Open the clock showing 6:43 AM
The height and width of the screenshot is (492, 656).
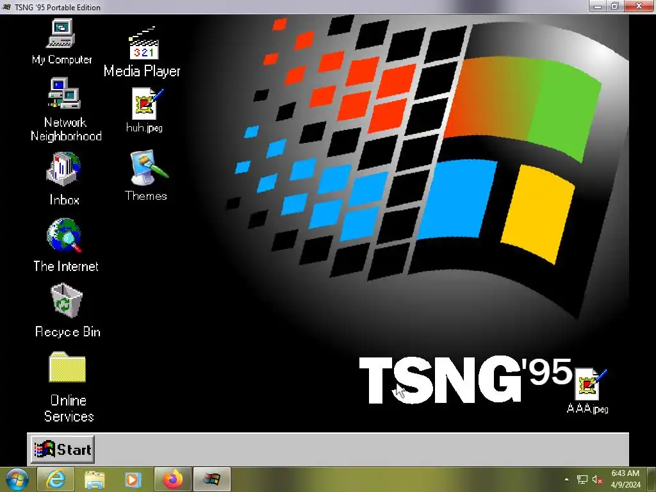pyautogui.click(x=625, y=479)
